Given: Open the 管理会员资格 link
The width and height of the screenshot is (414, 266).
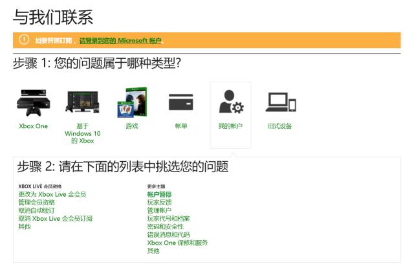Looking at the screenshot, I should pos(36,203).
